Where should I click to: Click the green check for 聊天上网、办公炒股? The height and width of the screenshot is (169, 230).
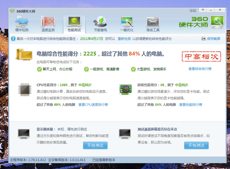coord(39,69)
